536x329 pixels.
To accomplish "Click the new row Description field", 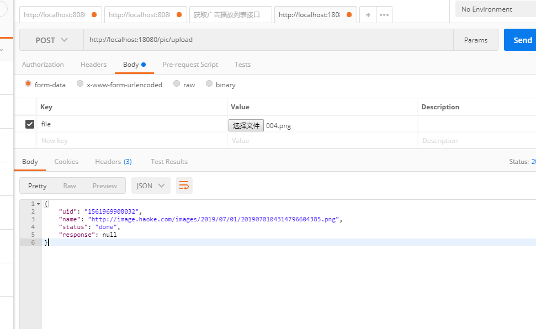I will click(477, 141).
